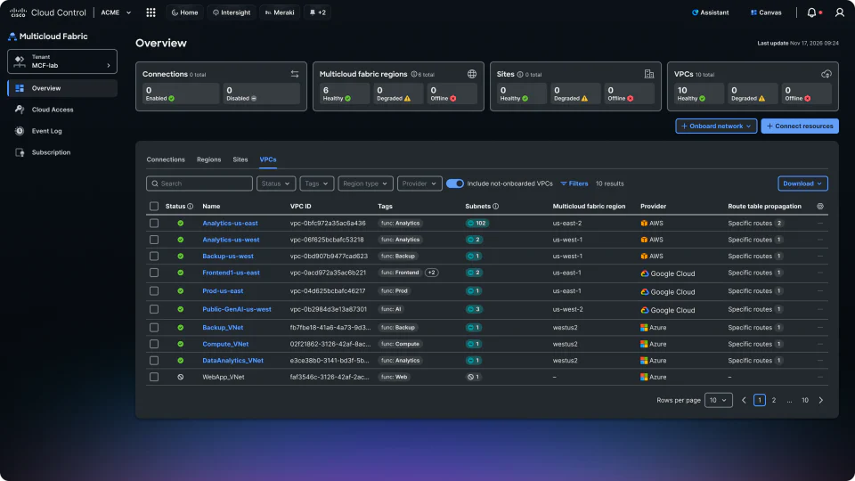This screenshot has width=855, height=481.
Task: Check the Analytics-us-east row checkbox
Action: (x=154, y=223)
